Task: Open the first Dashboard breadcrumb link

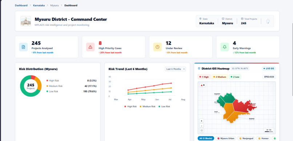Action: pos(21,5)
